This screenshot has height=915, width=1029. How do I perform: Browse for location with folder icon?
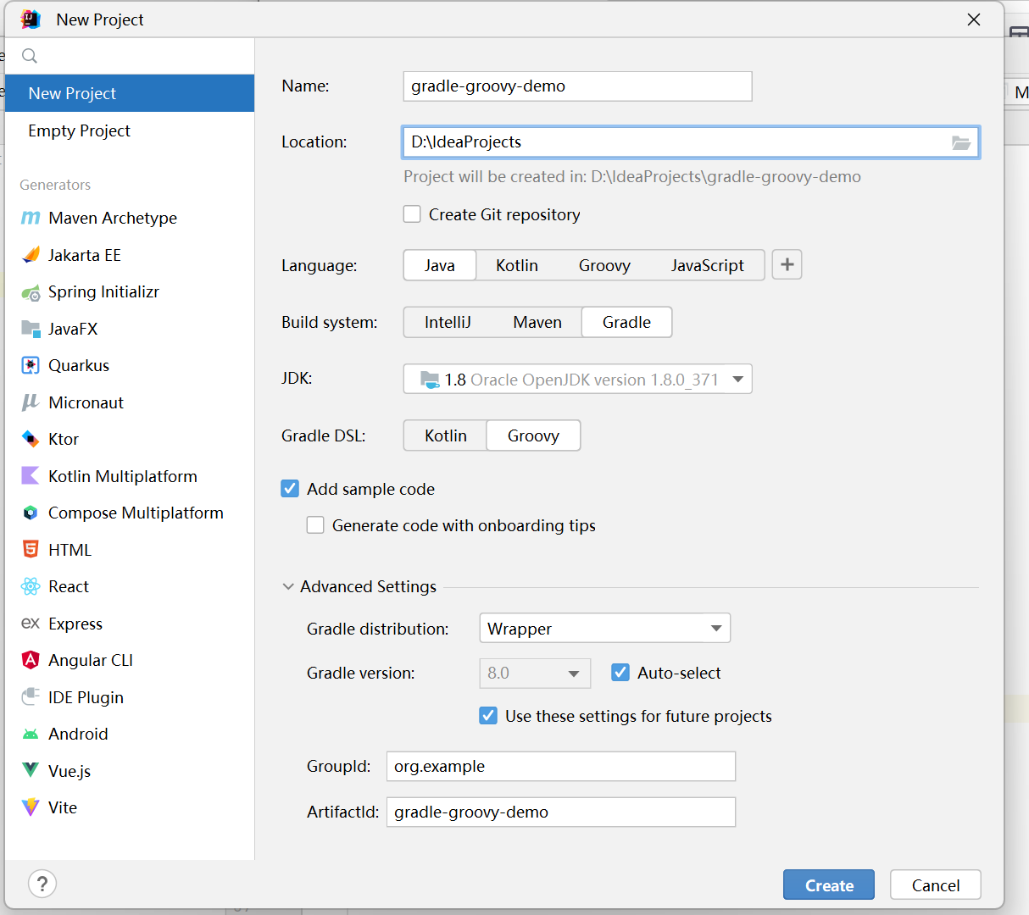[960, 142]
